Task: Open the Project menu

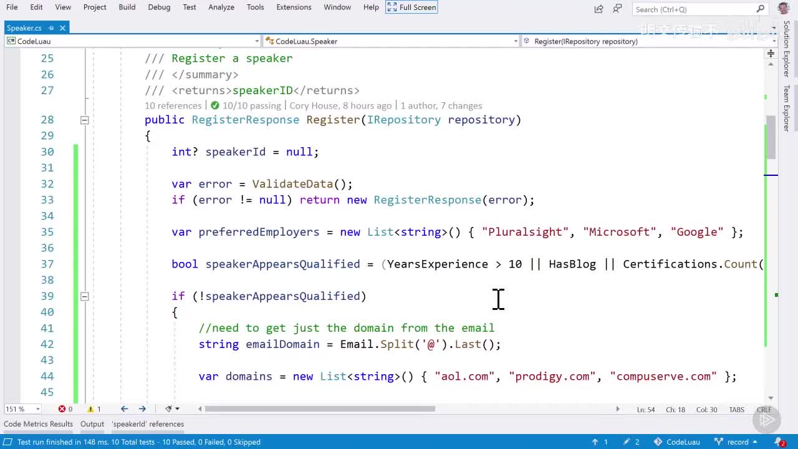Action: click(x=95, y=7)
